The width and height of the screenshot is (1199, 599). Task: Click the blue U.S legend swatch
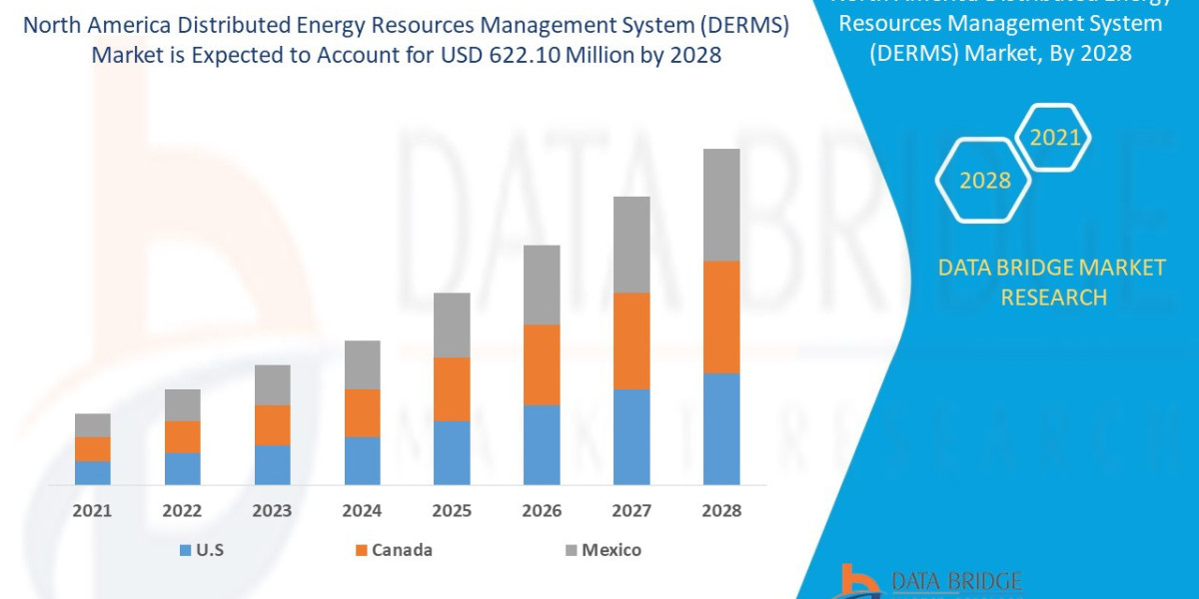[x=184, y=550]
